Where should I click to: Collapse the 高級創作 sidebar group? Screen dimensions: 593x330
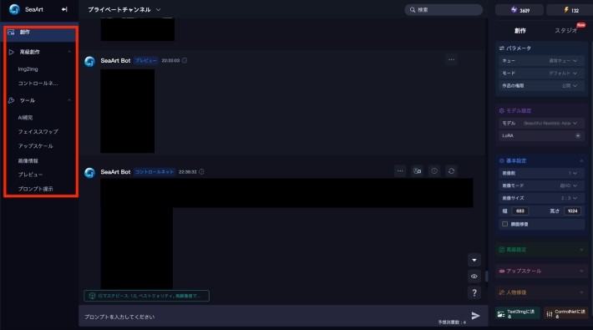click(x=69, y=52)
